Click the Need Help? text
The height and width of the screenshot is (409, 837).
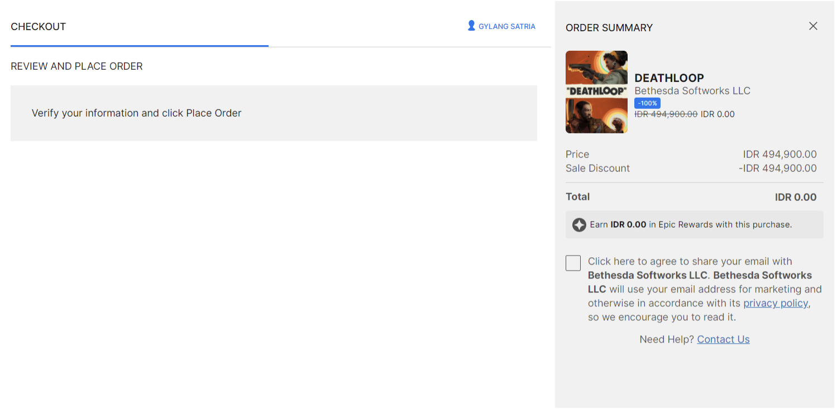667,339
